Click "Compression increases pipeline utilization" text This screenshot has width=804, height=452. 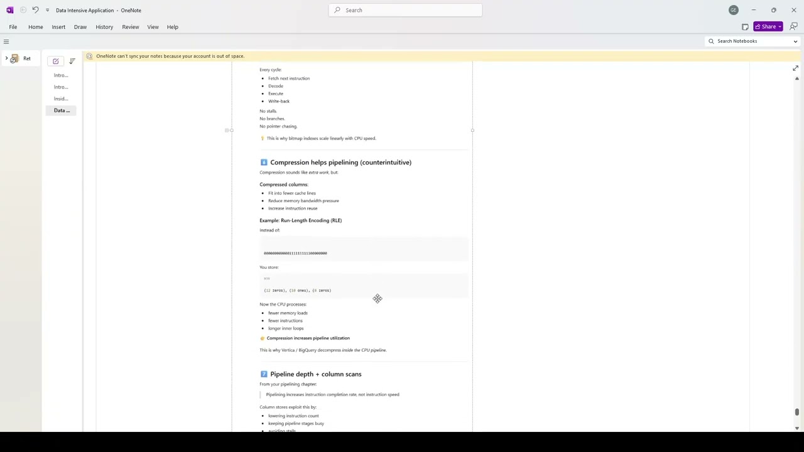point(308,338)
